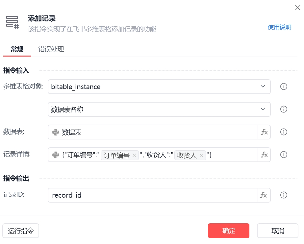Select the 常规 tab

(17, 49)
